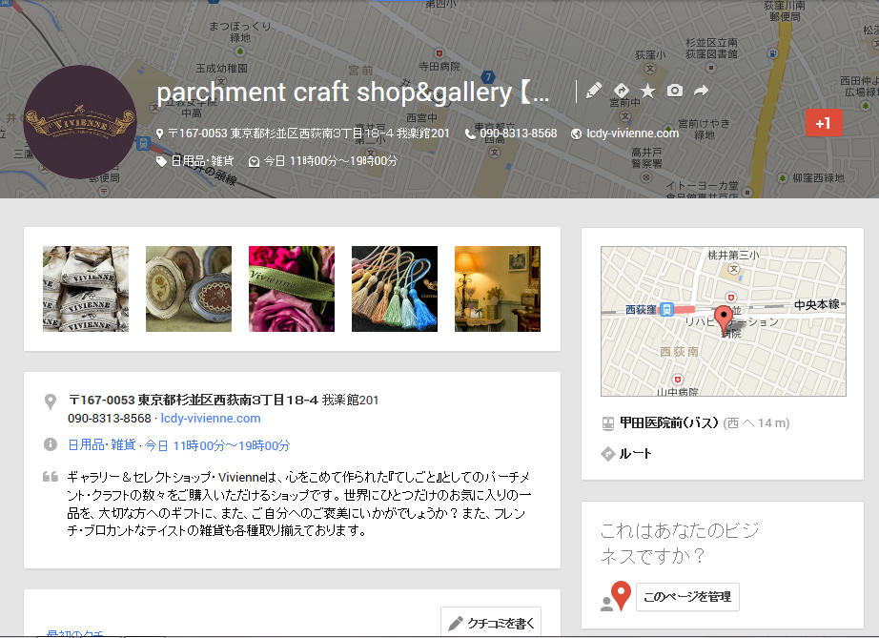
Task: Click blue 日用品·雑貨 link in details card
Action: point(101,445)
